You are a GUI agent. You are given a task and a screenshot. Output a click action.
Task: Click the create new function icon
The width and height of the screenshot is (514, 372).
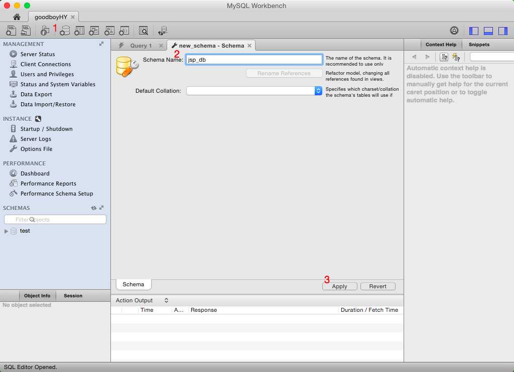pos(124,31)
